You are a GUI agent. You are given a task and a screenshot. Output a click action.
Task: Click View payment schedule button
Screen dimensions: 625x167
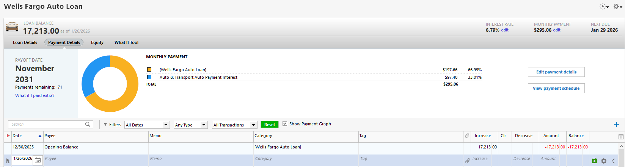pyautogui.click(x=556, y=88)
